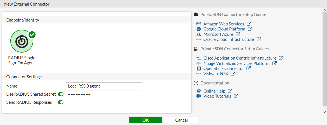Turn off Send RADIUS Responses toggle
327x125 pixels.
[x=61, y=102]
